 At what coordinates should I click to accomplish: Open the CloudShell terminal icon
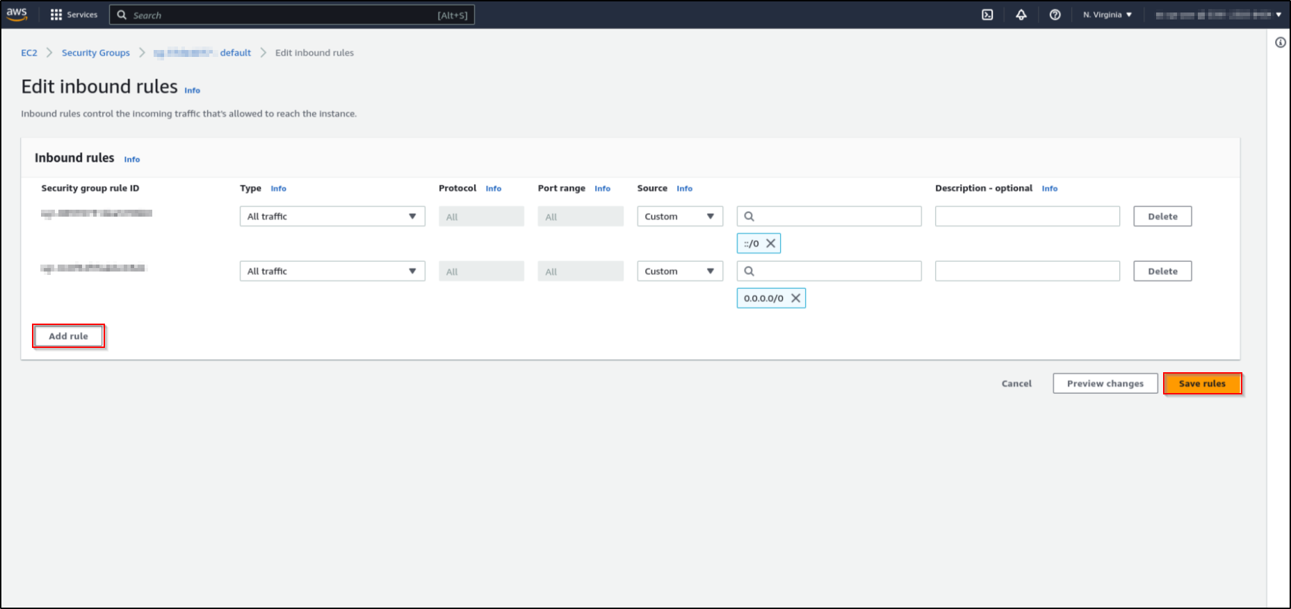[x=987, y=15]
